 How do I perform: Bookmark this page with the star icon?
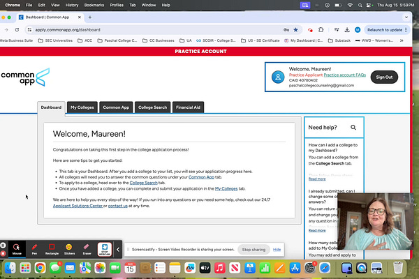coord(295,30)
